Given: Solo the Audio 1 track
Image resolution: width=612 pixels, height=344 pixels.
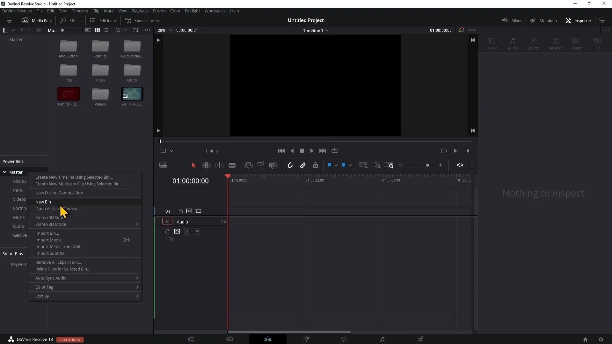Looking at the screenshot, I should point(187,231).
